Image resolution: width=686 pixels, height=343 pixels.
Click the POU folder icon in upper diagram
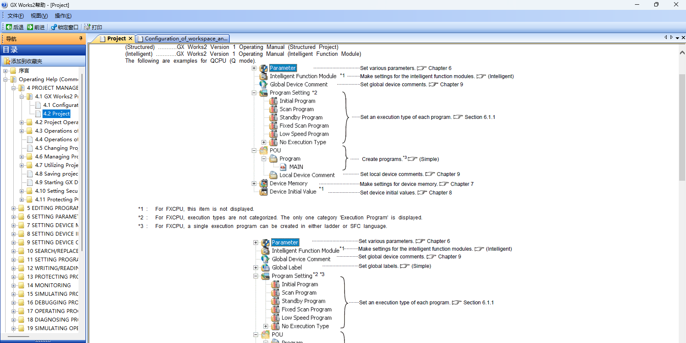click(263, 151)
